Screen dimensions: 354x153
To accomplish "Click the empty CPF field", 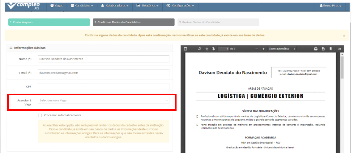I will coord(103,87).
